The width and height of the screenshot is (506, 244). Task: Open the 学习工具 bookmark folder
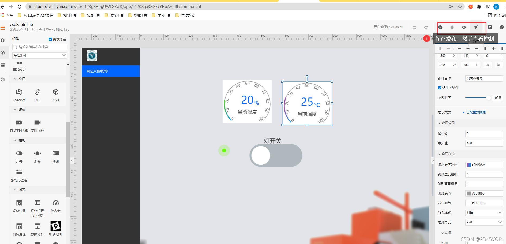pyautogui.click(x=162, y=15)
